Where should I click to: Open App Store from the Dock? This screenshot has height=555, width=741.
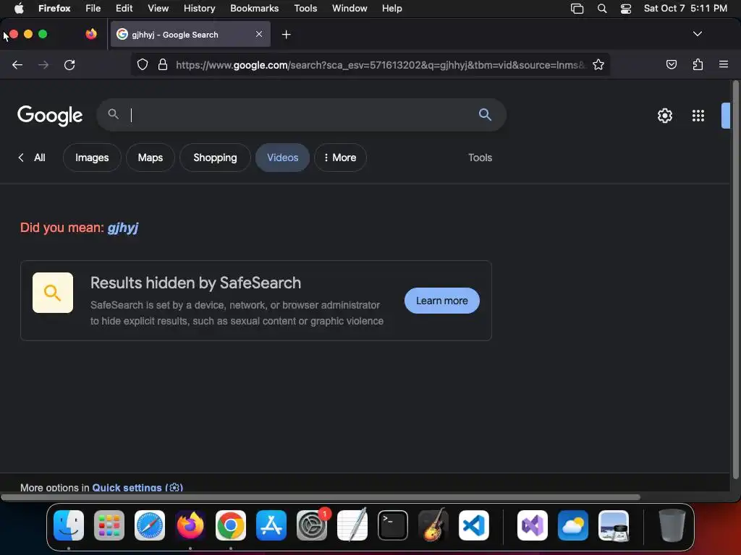[271, 525]
